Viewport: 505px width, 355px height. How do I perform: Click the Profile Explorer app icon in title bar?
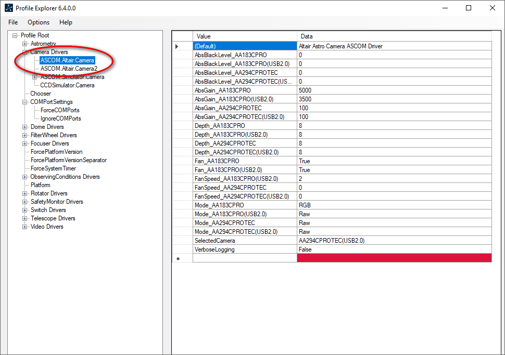[x=9, y=8]
